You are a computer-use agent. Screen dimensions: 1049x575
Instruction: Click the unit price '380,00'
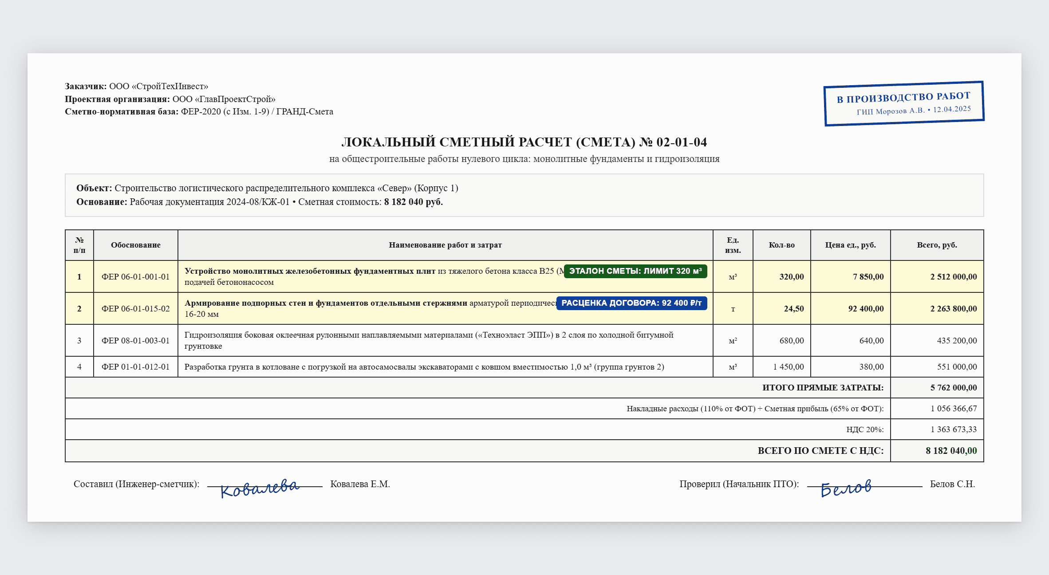pyautogui.click(x=872, y=366)
